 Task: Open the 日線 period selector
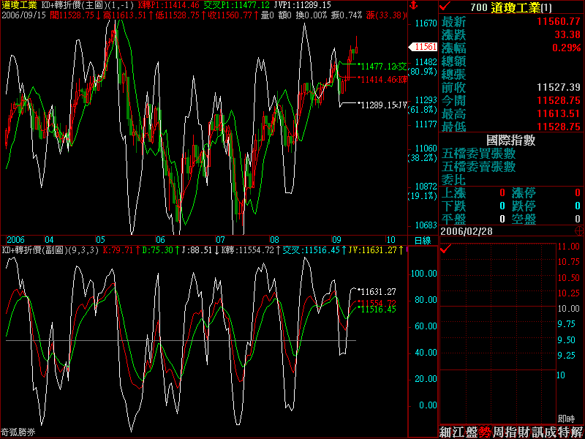[x=423, y=240]
